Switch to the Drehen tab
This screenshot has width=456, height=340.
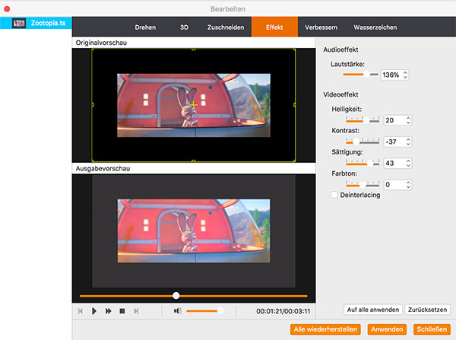pyautogui.click(x=145, y=27)
